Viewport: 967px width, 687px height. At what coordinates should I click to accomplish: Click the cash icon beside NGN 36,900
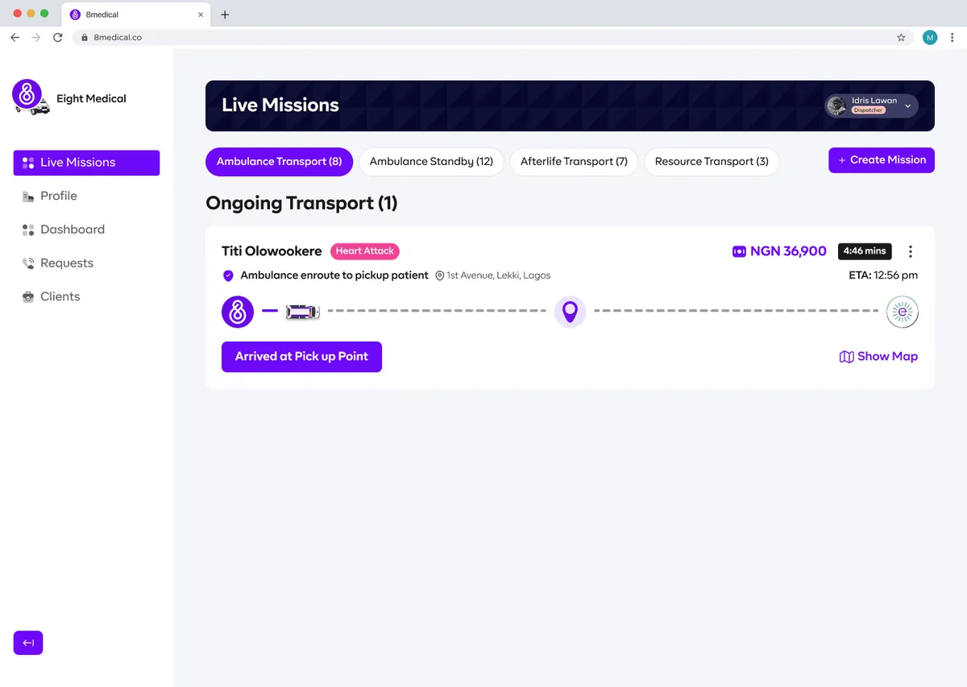(x=739, y=251)
